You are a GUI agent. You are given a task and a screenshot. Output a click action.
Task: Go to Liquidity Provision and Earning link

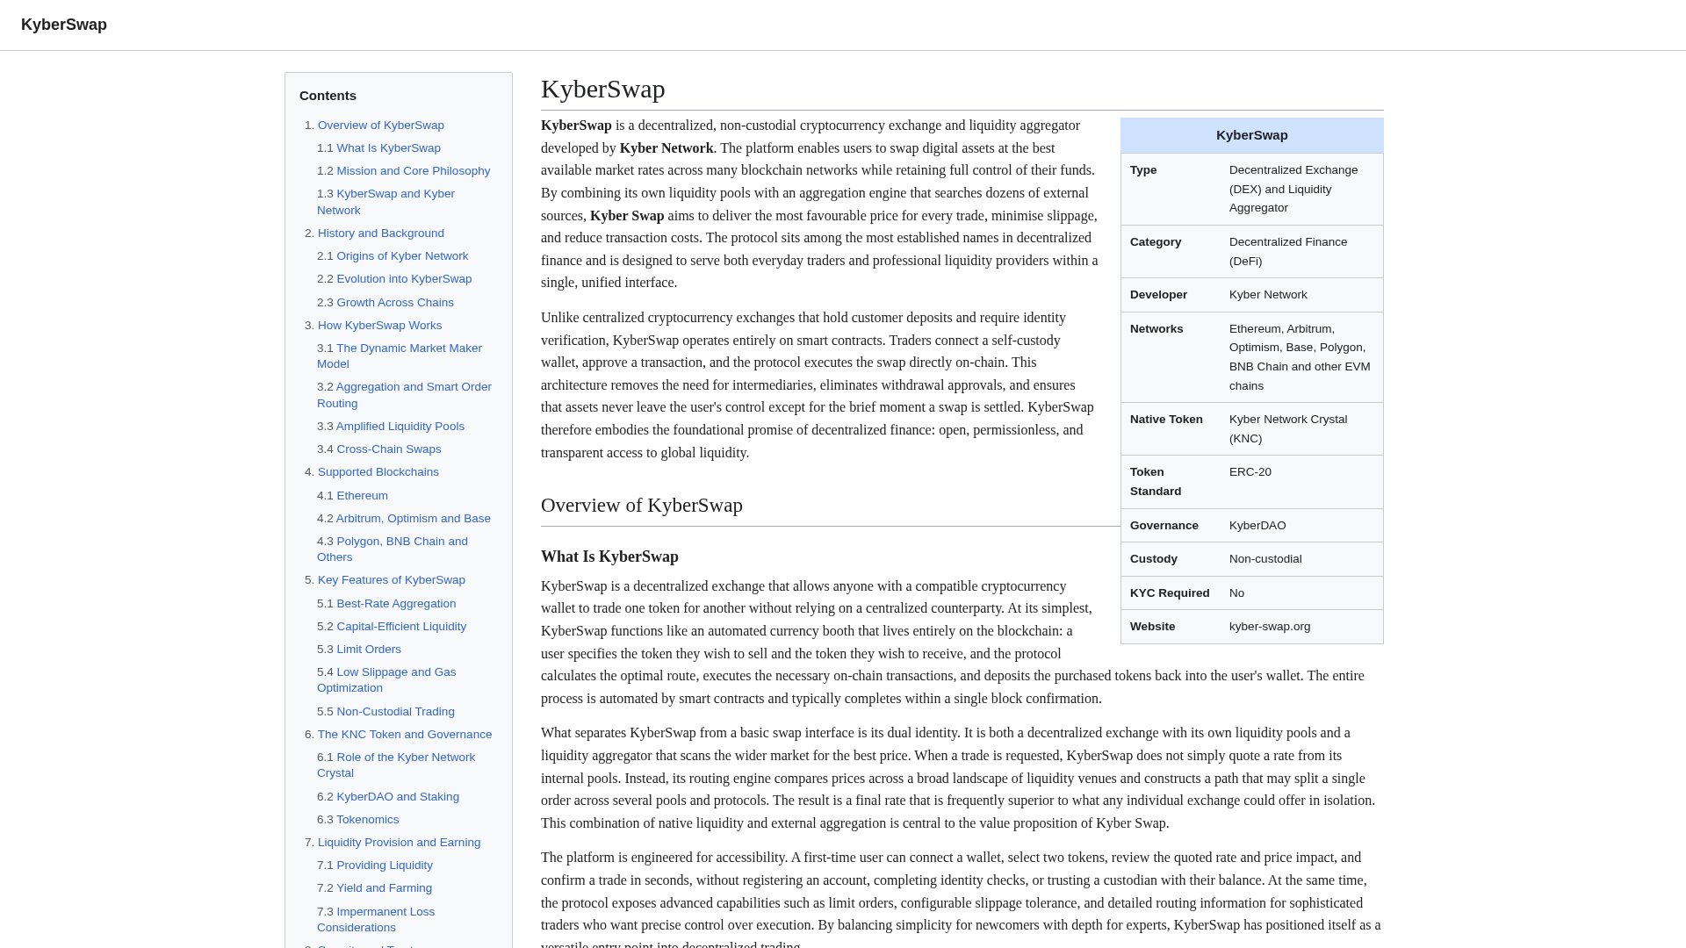(399, 843)
